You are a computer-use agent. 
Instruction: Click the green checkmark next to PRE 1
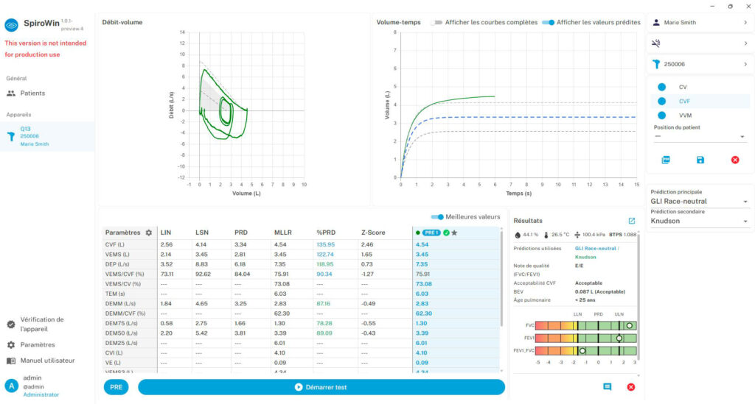tap(446, 233)
